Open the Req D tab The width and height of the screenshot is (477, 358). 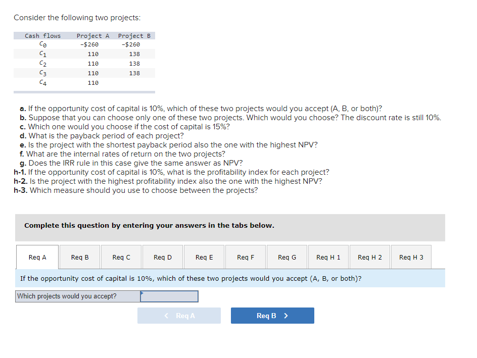[162, 257]
